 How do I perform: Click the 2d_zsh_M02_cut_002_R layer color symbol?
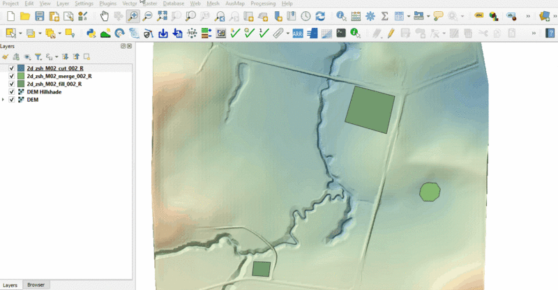[x=21, y=68]
